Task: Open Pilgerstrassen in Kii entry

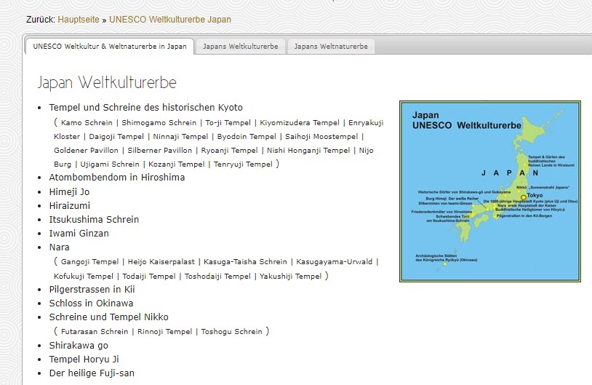Action: [x=92, y=290]
